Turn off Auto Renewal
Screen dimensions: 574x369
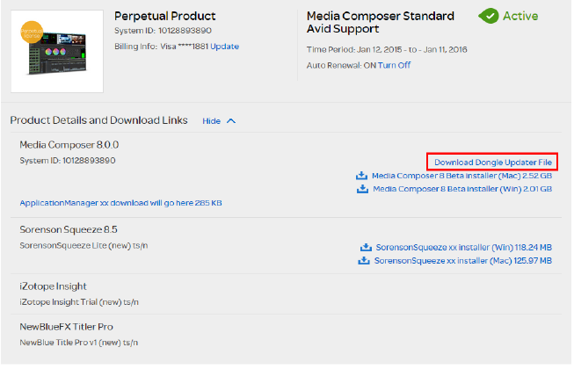(x=394, y=66)
